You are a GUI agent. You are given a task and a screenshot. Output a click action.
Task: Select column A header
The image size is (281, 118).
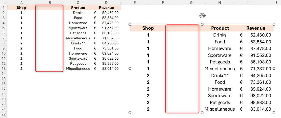[21, 3]
